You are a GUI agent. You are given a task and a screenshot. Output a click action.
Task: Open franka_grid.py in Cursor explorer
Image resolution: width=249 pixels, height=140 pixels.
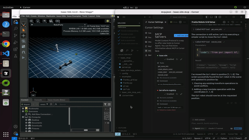pos(130,80)
